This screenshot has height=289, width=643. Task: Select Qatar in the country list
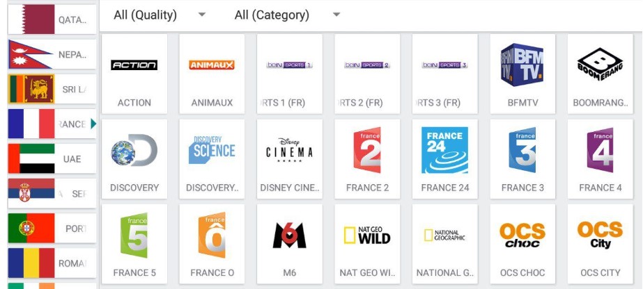pyautogui.click(x=52, y=19)
